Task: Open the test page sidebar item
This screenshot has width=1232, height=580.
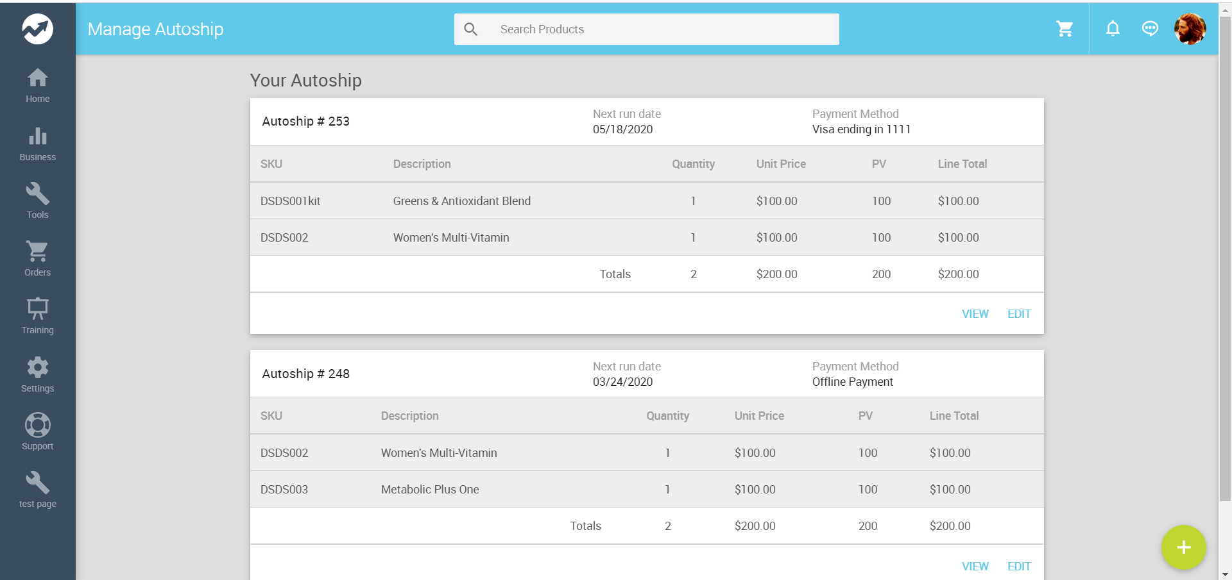Action: [37, 490]
